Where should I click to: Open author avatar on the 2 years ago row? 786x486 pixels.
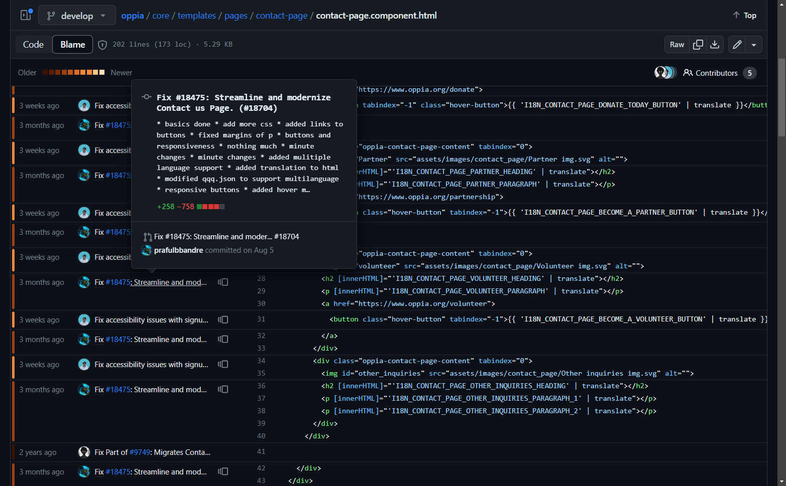coord(84,452)
